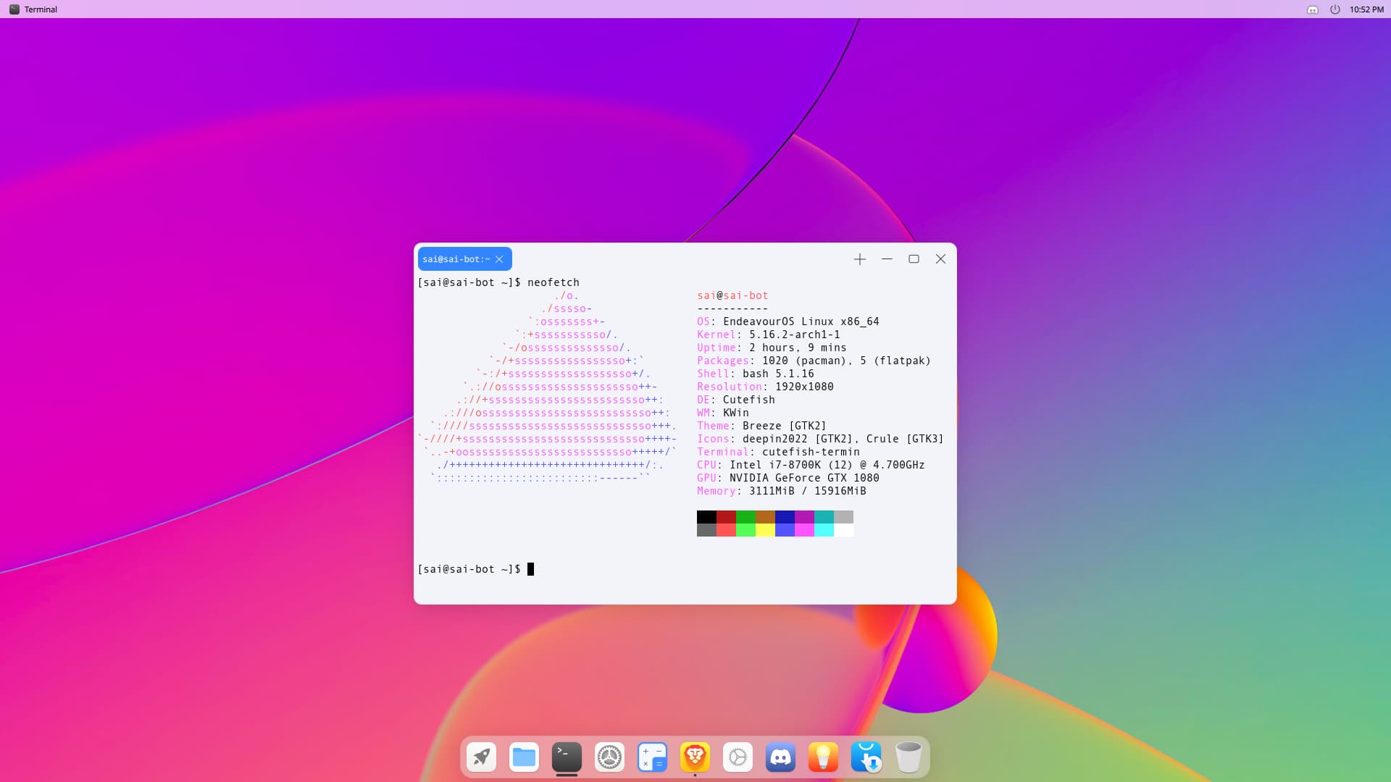Click 'Memory: 3111MiB / 15916MiB' line

click(x=782, y=491)
